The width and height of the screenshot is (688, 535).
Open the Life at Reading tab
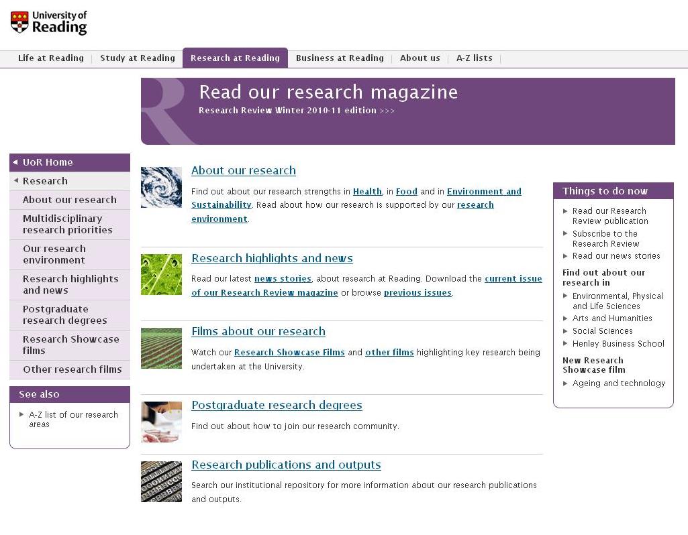pos(51,58)
